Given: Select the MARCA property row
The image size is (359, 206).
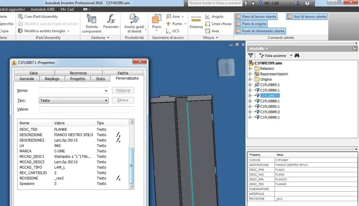Looking at the screenshot, I should click(x=73, y=151).
